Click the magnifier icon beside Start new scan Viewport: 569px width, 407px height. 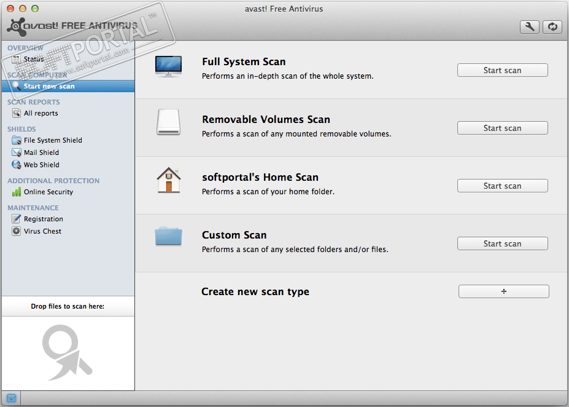[x=17, y=86]
